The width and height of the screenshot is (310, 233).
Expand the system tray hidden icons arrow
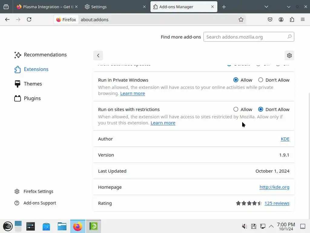271,226
